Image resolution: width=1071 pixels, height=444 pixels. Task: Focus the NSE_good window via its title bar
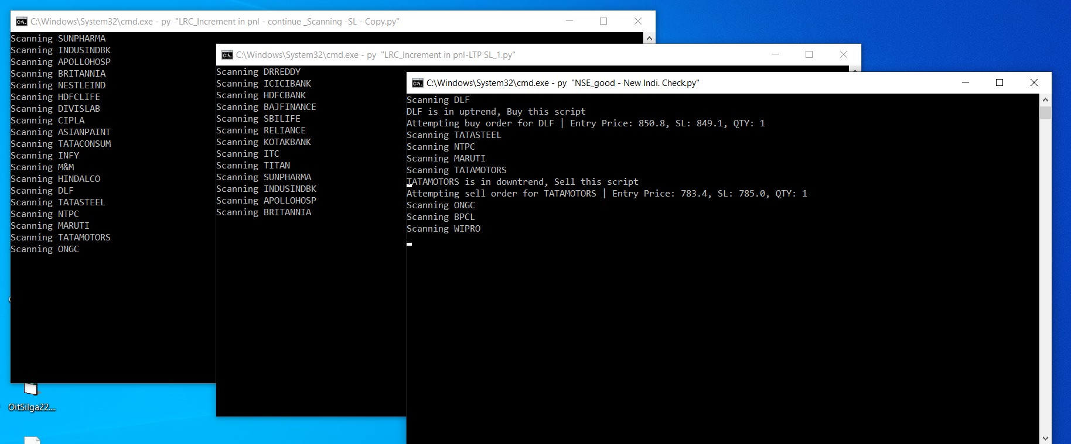coord(820,83)
